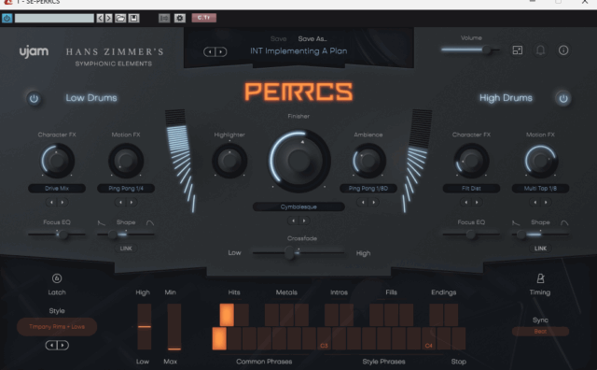Viewport: 597px width, 370px height.
Task: Click the C3 key on the phrase keyboard
Action: point(324,338)
